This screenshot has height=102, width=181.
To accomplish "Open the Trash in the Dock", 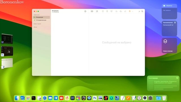I will [x=164, y=98].
